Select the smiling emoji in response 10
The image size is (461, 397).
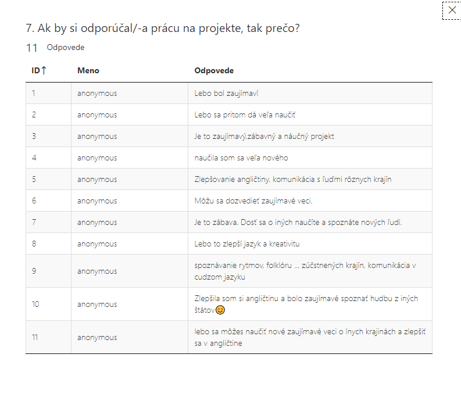pos(220,310)
